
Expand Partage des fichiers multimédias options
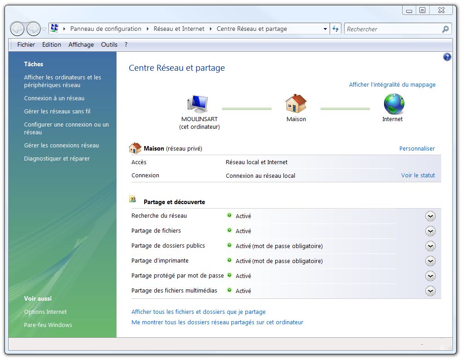click(x=430, y=291)
